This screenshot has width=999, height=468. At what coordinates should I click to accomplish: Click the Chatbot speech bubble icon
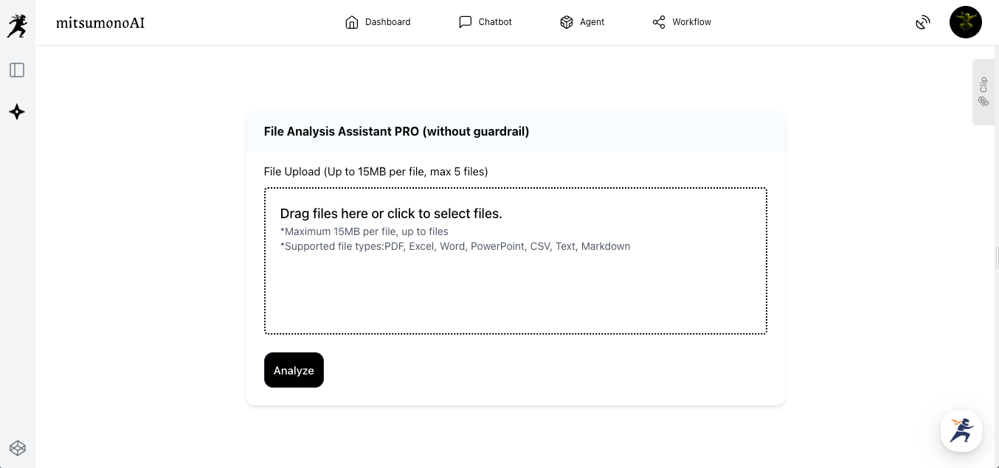pos(465,22)
